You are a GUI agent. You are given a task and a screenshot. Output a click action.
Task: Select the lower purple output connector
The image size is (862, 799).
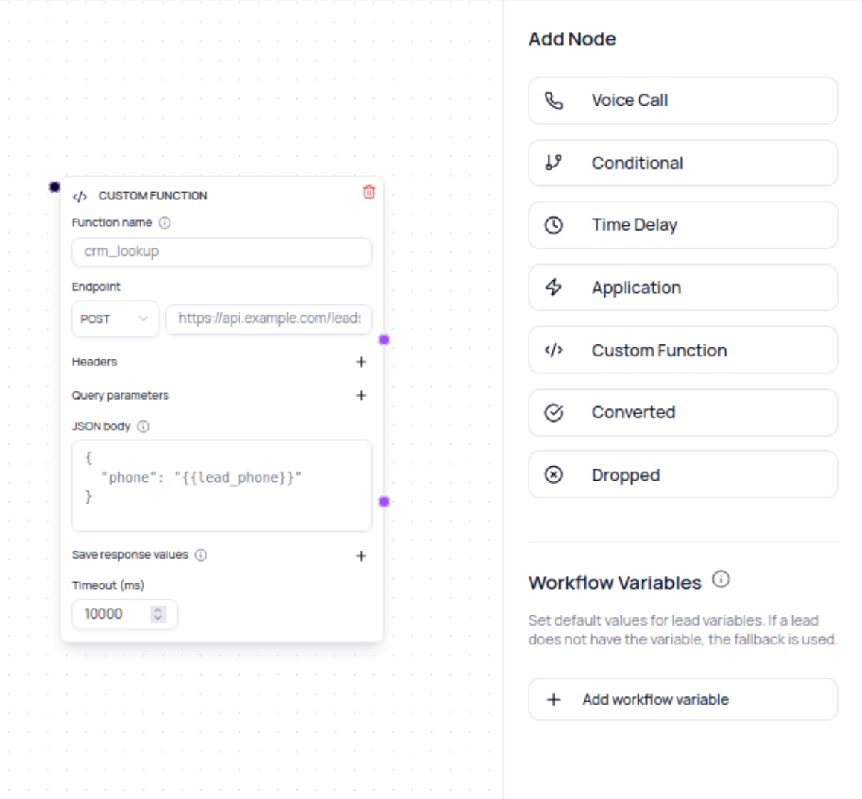click(x=383, y=501)
